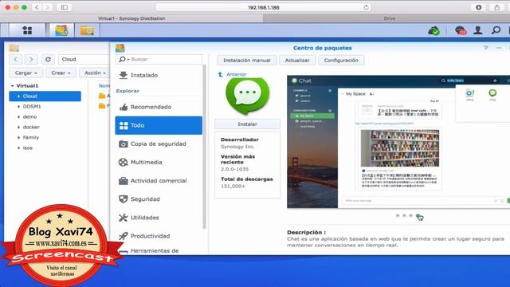Expand the demo folder arrow
Image resolution: width=510 pixels, height=287 pixels.
(19, 117)
